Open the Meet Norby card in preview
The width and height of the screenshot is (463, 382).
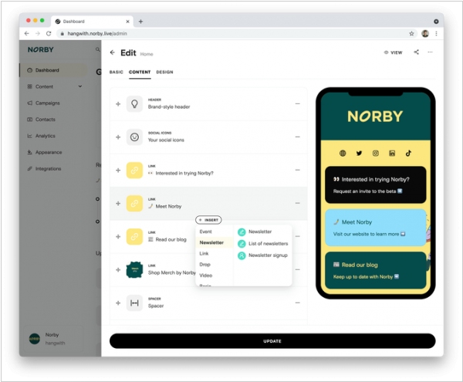[x=375, y=228]
